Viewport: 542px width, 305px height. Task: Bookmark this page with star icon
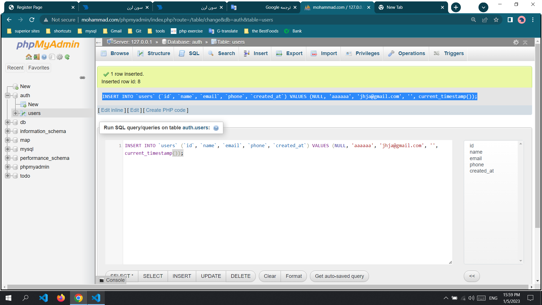click(496, 20)
